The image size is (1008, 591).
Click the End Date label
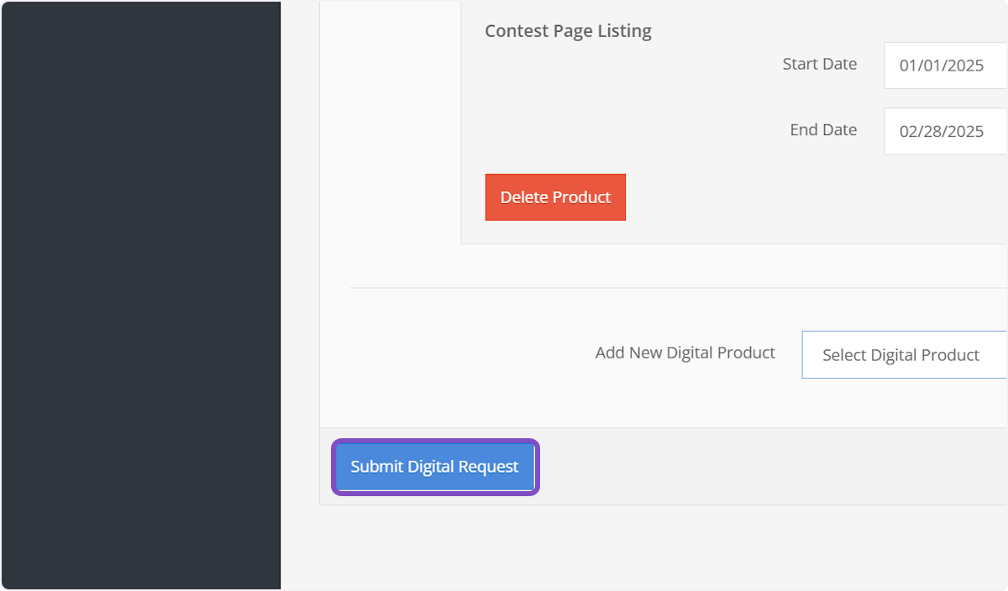tap(823, 130)
